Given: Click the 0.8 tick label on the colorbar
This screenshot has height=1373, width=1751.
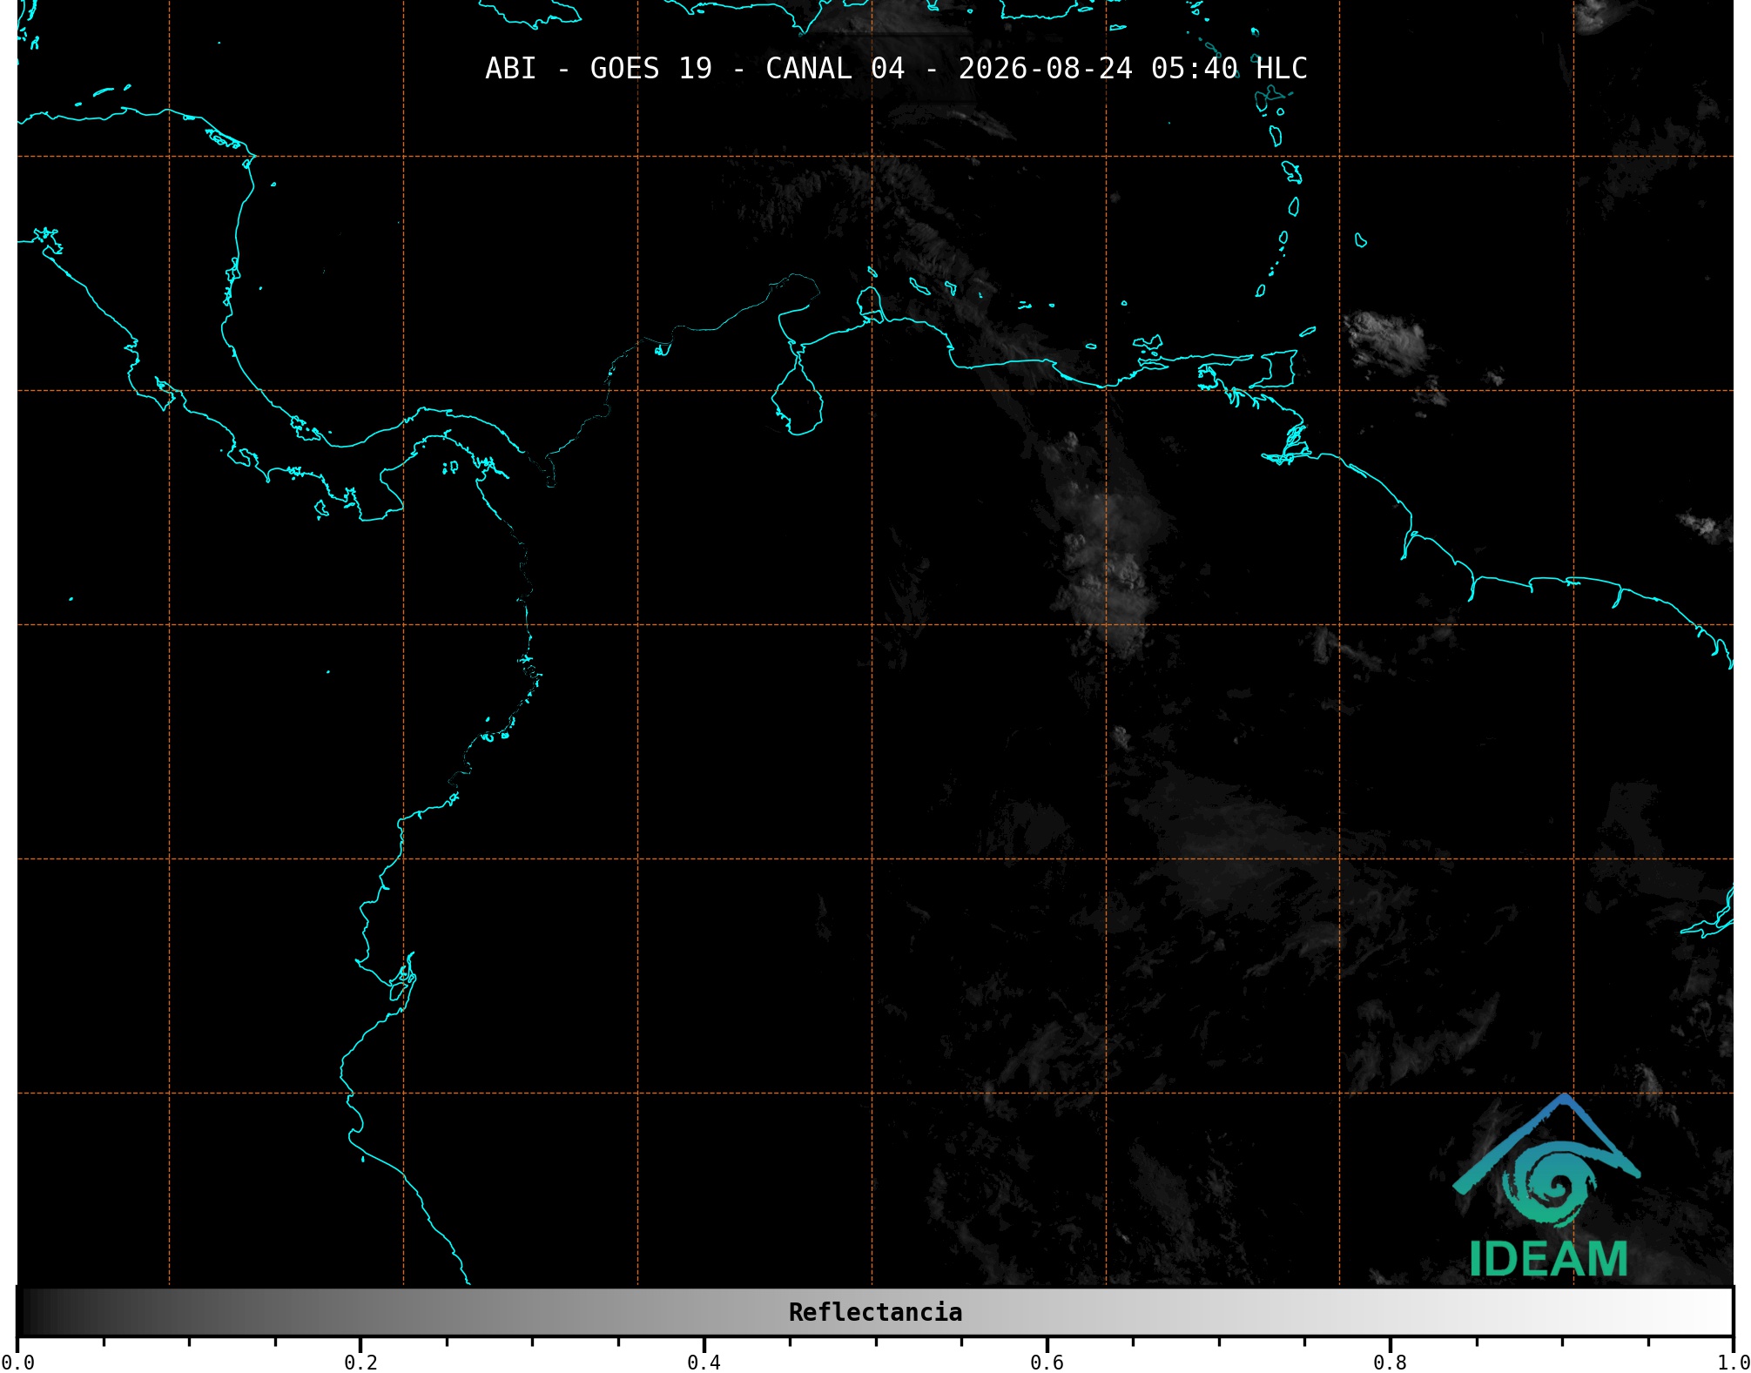Looking at the screenshot, I should pos(1390,1363).
